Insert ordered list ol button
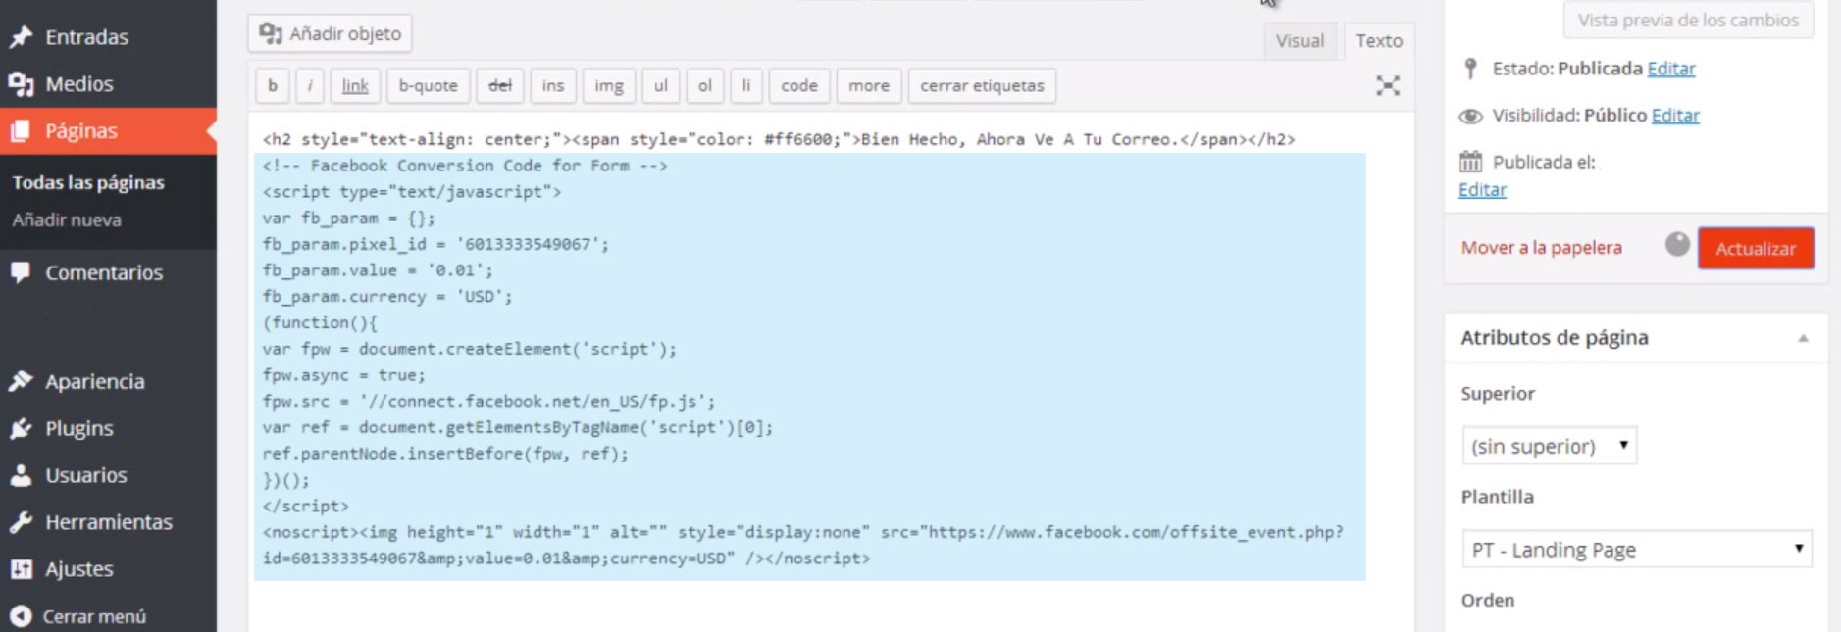 [705, 86]
